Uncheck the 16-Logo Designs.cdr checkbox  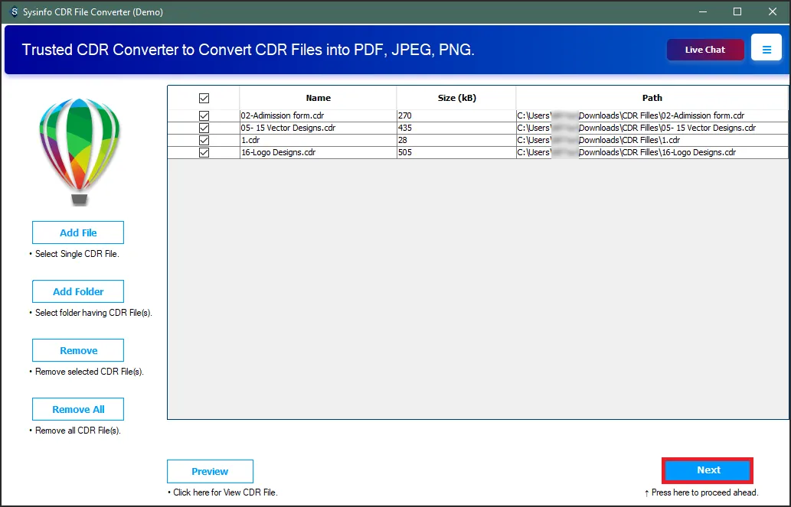[x=204, y=152]
